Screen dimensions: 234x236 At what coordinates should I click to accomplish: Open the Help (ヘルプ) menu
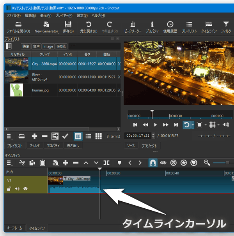[98, 16]
